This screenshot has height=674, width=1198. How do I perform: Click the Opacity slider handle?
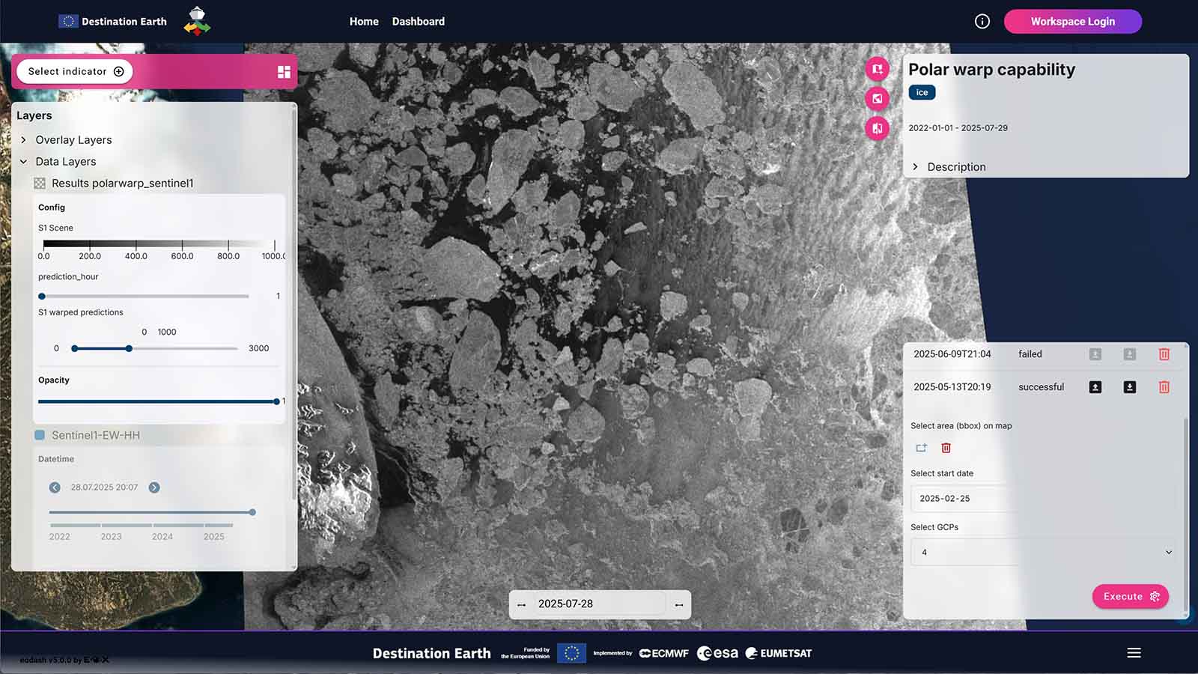(x=276, y=402)
